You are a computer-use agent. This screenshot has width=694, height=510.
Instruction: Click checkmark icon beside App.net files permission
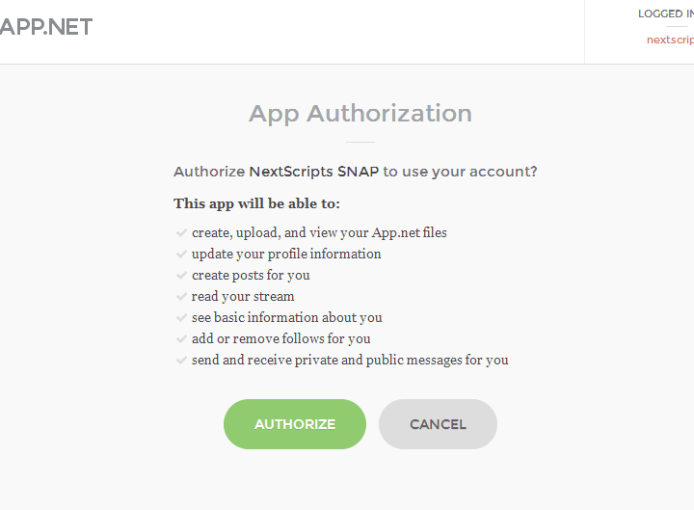point(181,233)
